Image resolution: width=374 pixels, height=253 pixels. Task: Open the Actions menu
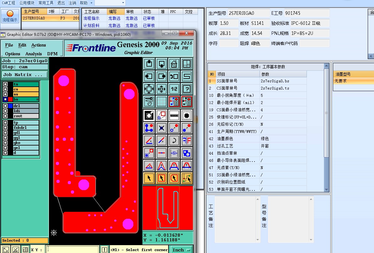coord(39,45)
